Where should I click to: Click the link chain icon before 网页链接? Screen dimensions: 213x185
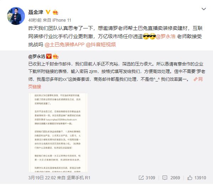pos(195,79)
